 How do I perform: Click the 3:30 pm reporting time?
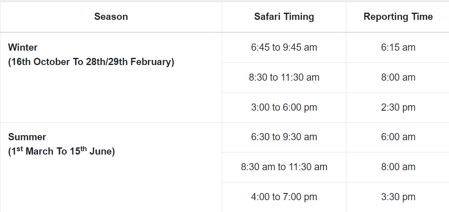(398, 197)
